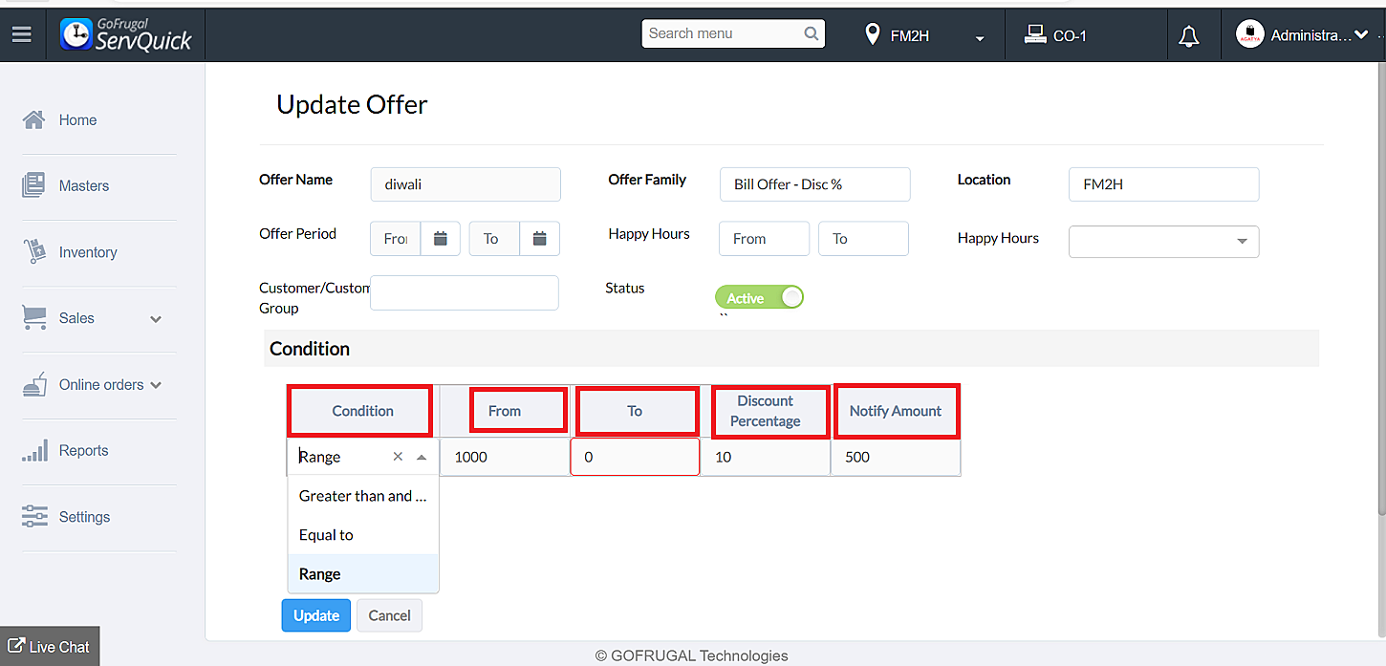Open the Offer Period To calendar

(x=539, y=239)
